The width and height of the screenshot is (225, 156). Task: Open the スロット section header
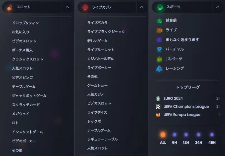click(x=32, y=7)
